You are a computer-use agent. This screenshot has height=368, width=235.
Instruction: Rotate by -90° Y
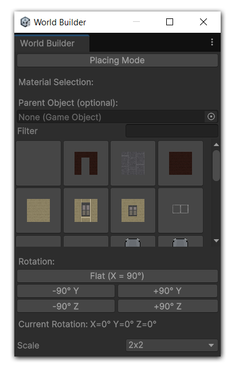pyautogui.click(x=66, y=291)
